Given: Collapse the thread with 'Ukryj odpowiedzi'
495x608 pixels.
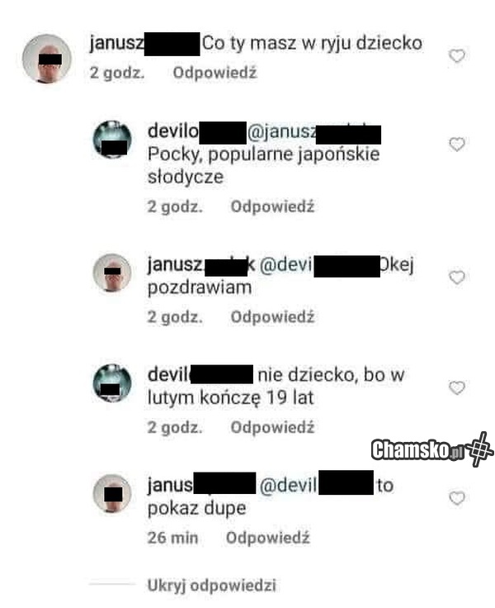Looking at the screenshot, I should [x=211, y=585].
